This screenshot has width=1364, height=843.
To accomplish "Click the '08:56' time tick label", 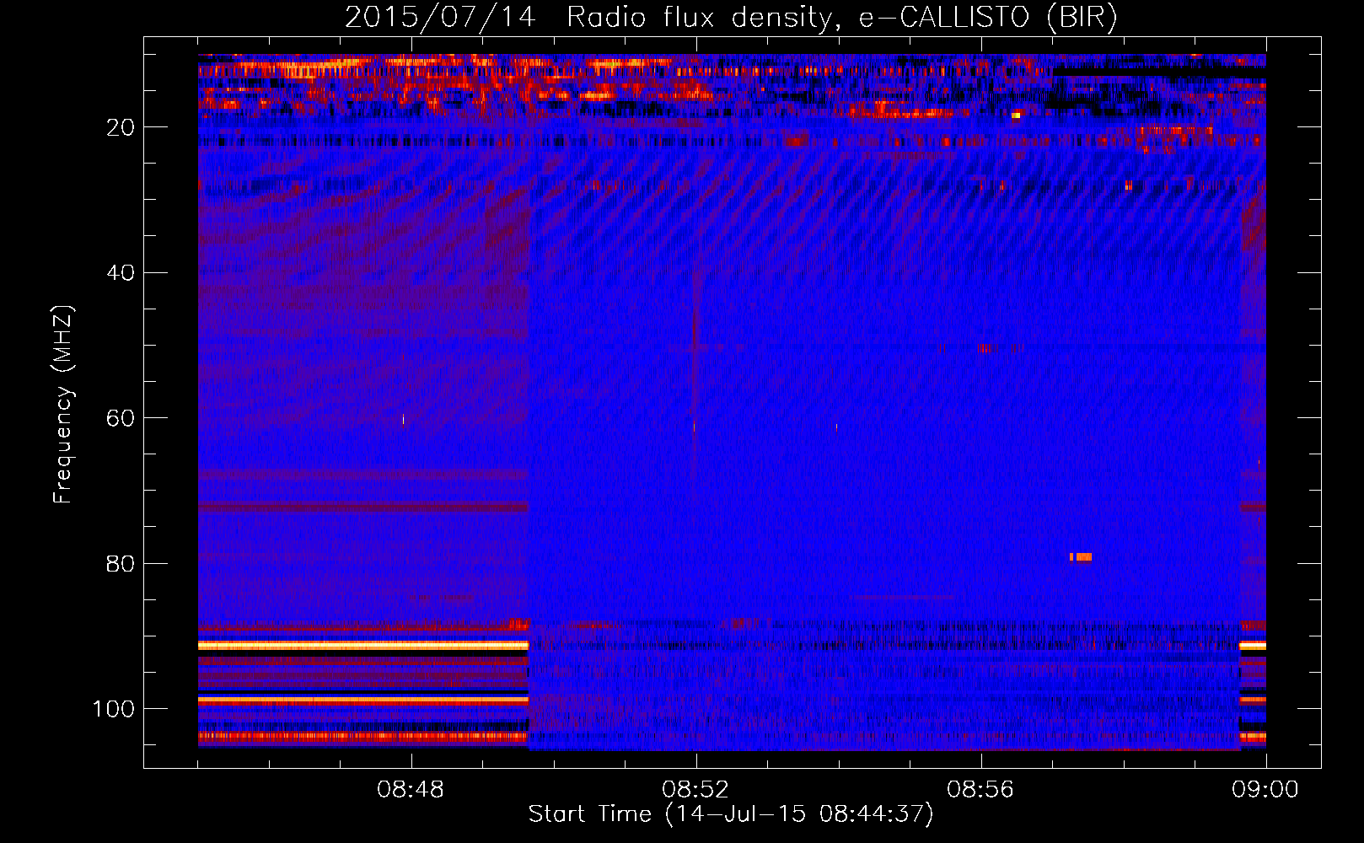I will pyautogui.click(x=980, y=790).
